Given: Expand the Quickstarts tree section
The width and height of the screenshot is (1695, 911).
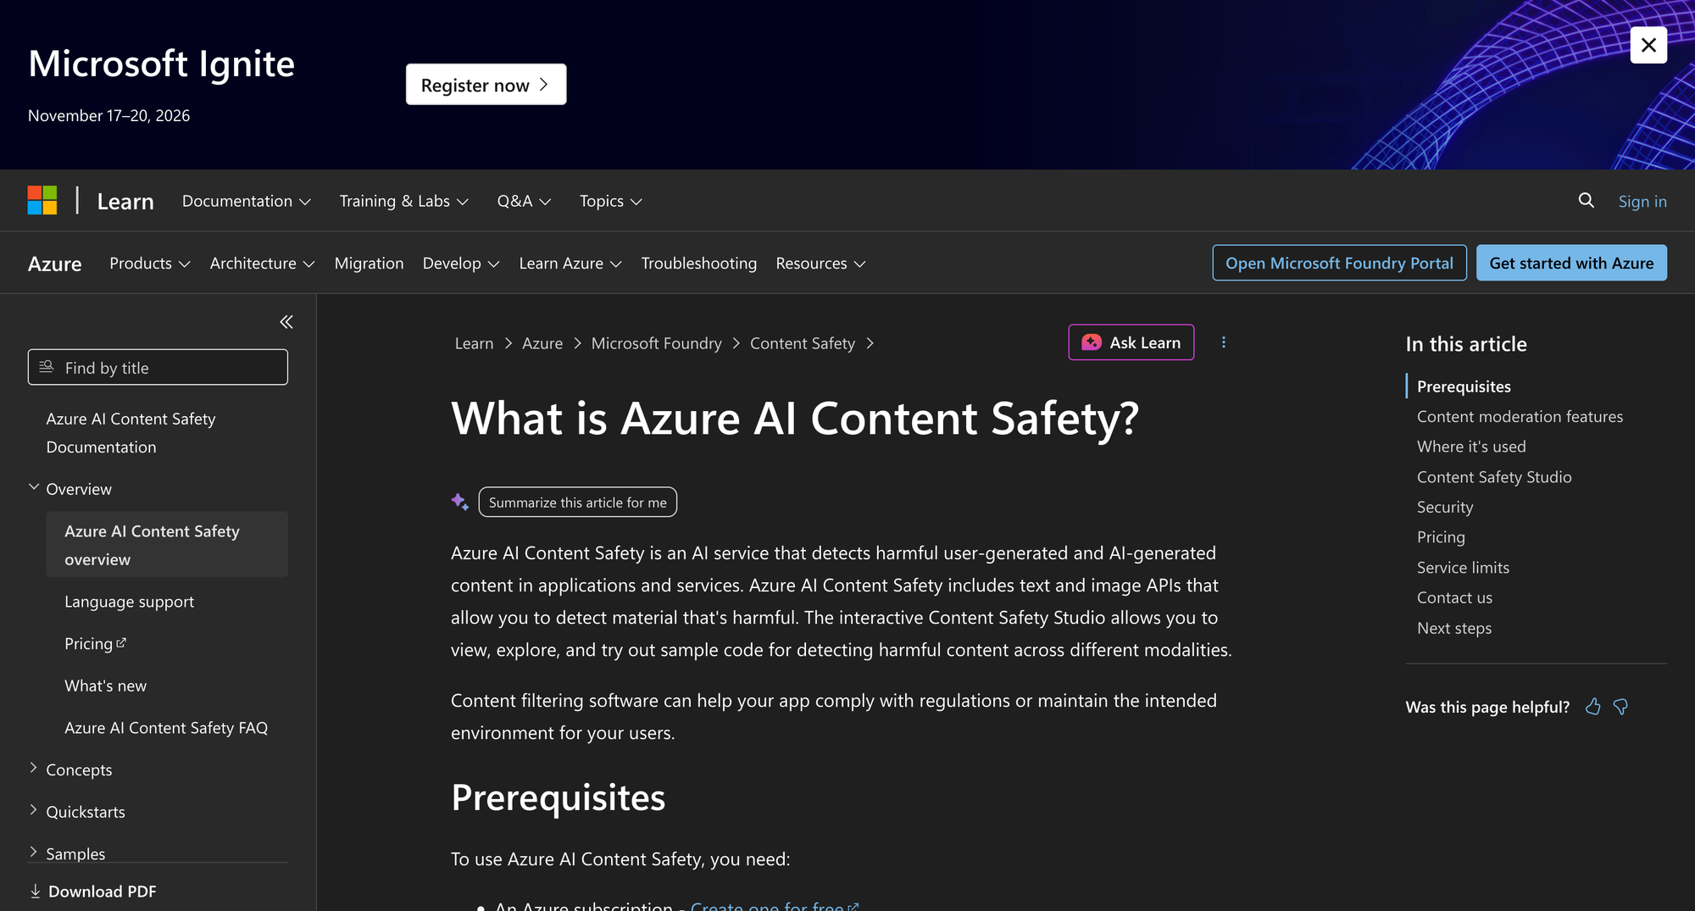Looking at the screenshot, I should 34,810.
